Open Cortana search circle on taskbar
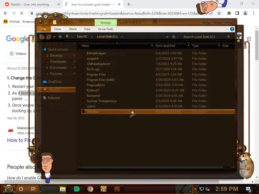The width and height of the screenshot is (259, 194). 21,189
